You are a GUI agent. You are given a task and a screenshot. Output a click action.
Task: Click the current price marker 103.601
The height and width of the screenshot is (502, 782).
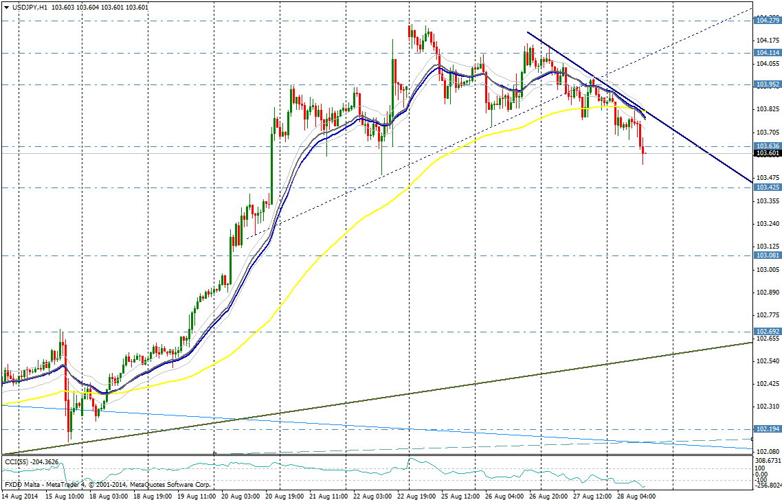(768, 154)
